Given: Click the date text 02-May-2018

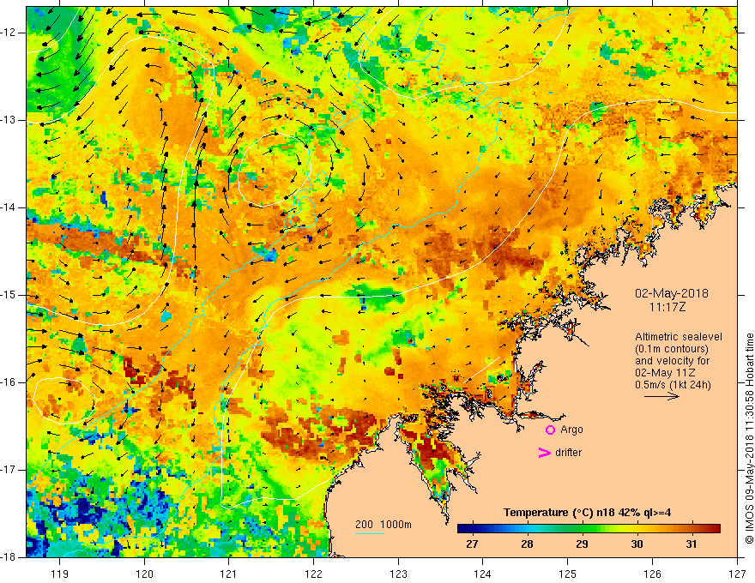Looking at the screenshot, I should [672, 293].
